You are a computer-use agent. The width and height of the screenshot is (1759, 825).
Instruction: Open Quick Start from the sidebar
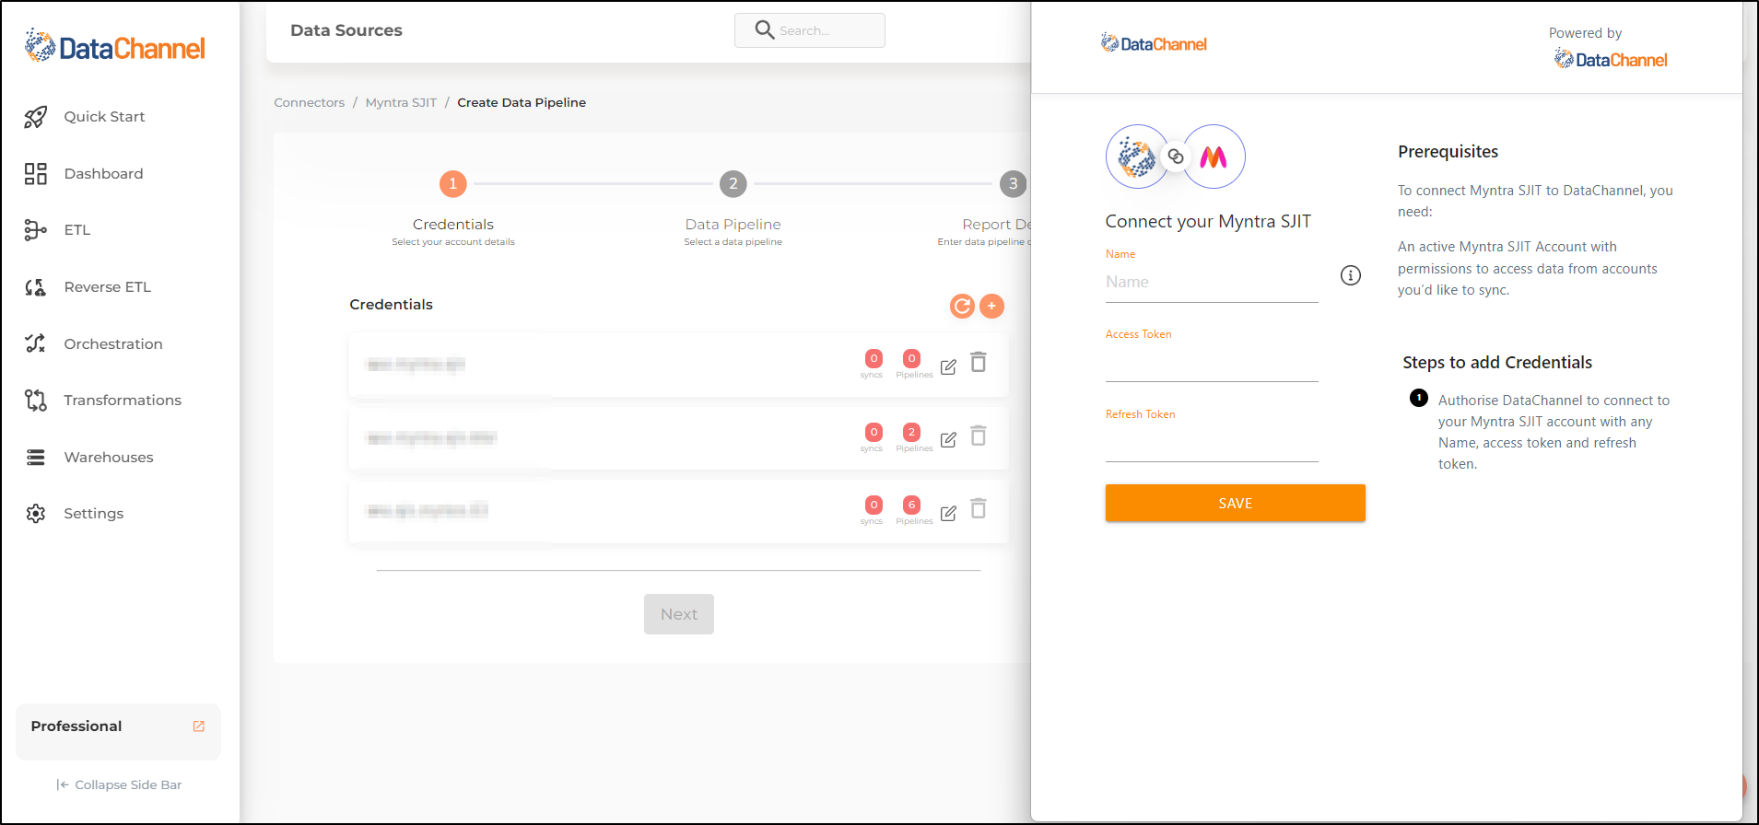(x=104, y=117)
